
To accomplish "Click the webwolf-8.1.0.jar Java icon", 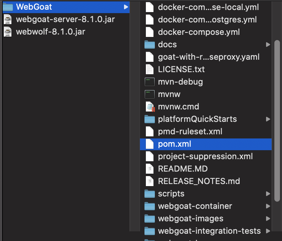I will click(8, 32).
